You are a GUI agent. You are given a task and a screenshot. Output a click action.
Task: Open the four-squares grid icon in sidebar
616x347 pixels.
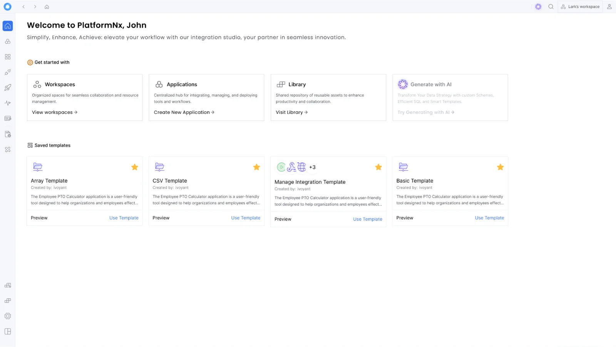(x=8, y=57)
